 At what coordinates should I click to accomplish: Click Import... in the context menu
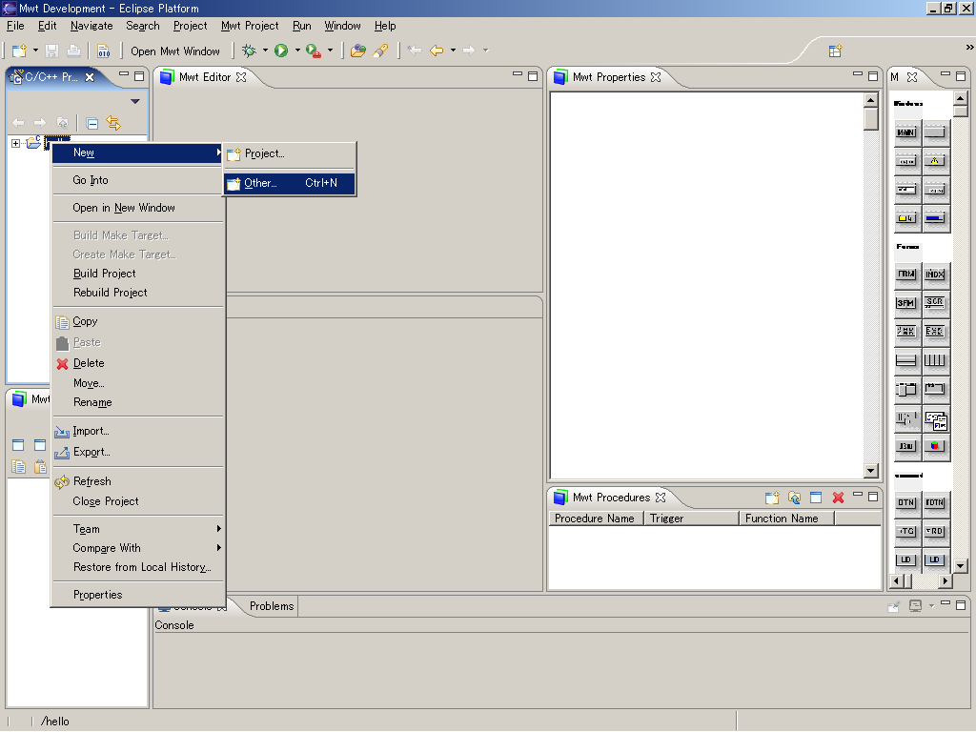click(137, 432)
